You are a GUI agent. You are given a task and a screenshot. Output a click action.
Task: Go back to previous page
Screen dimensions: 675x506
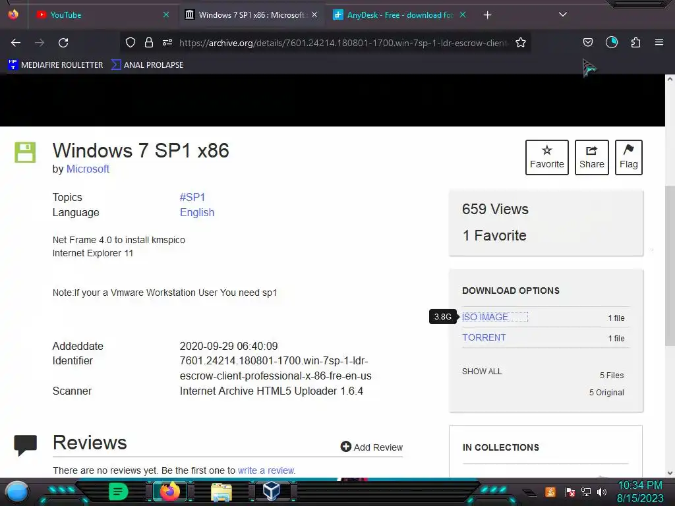[16, 43]
